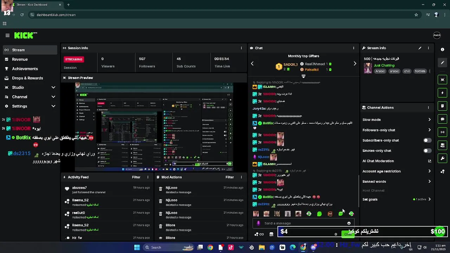Edit Stream info with the pencil icon

point(420,48)
